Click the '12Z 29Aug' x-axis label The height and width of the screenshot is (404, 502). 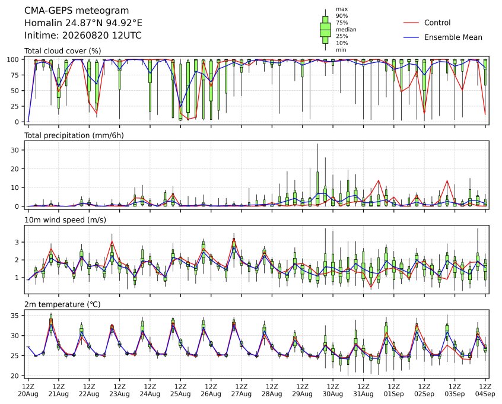point(302,390)
